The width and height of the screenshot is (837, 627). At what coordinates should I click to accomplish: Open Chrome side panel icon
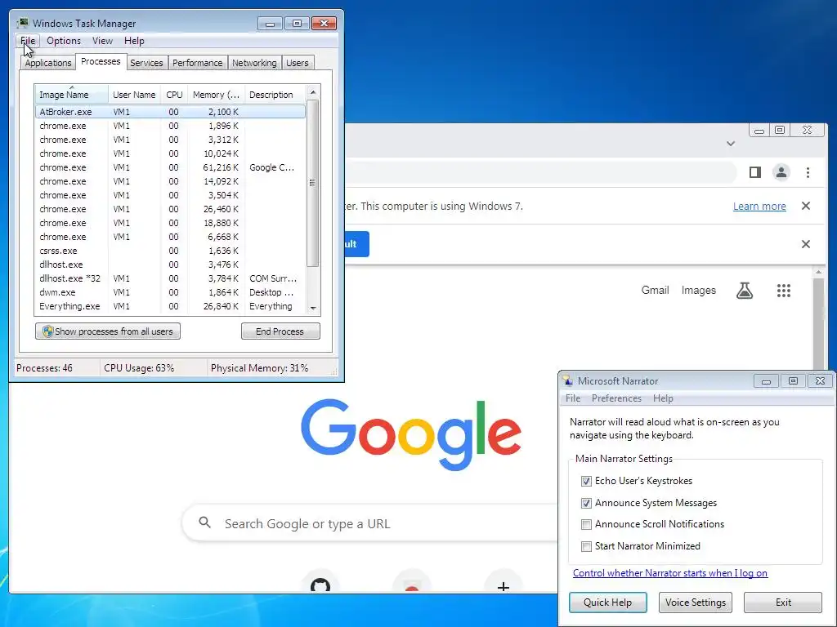click(x=754, y=172)
